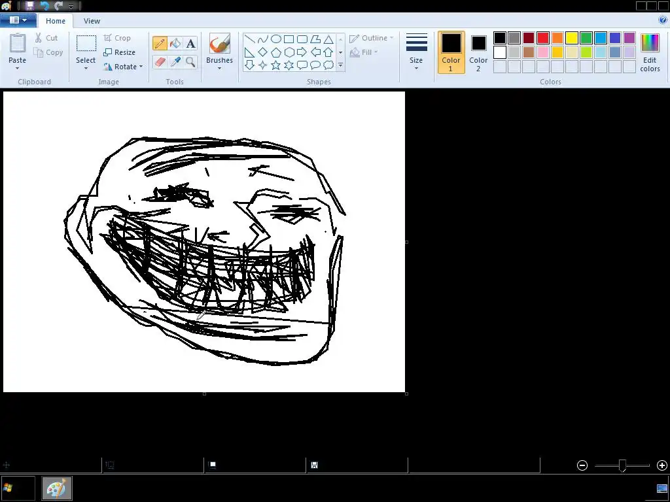Activate Color 2 background selector
This screenshot has height=502, width=670.
pyautogui.click(x=478, y=52)
